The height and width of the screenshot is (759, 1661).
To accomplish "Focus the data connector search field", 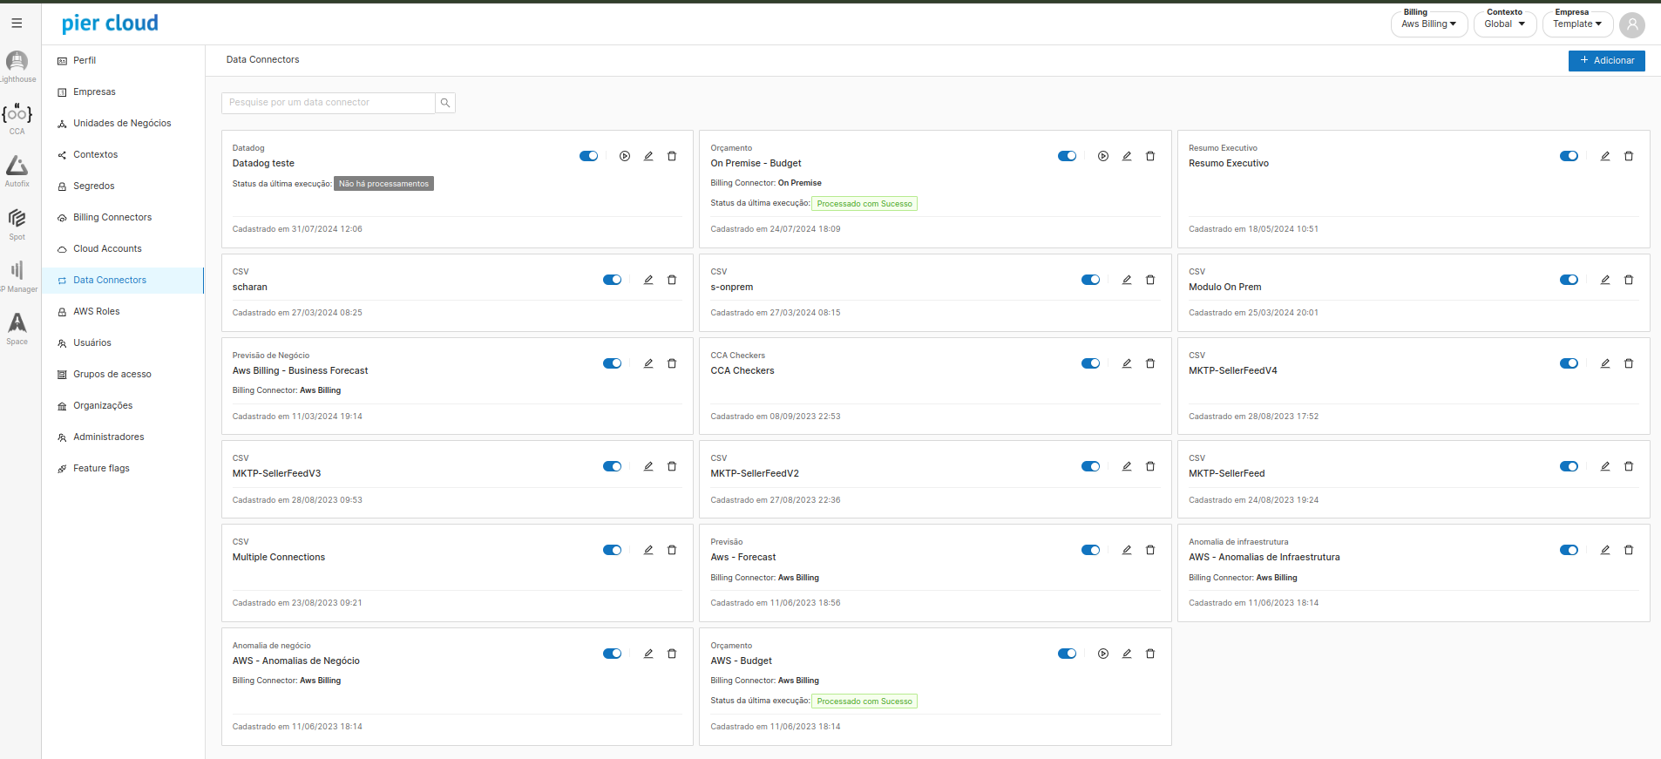I will click(329, 103).
